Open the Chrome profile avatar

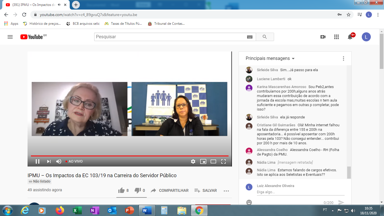pos(369,15)
